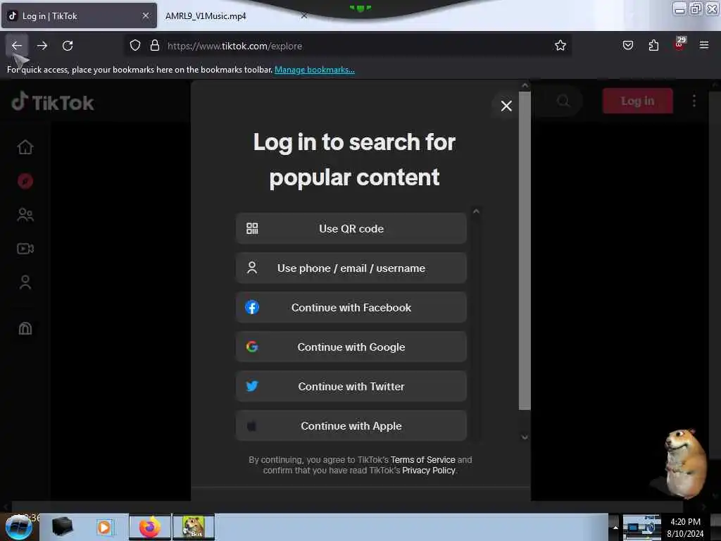Go back with the browser back arrow

(x=17, y=46)
